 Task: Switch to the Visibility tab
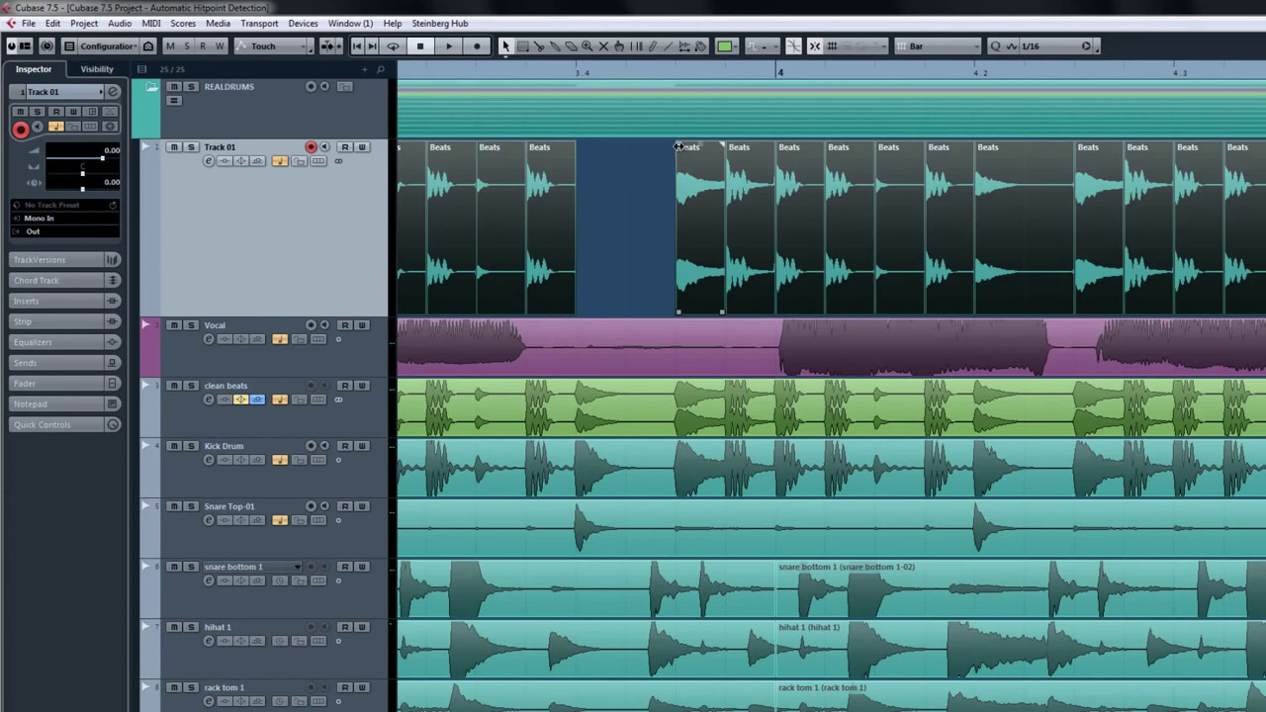point(97,69)
